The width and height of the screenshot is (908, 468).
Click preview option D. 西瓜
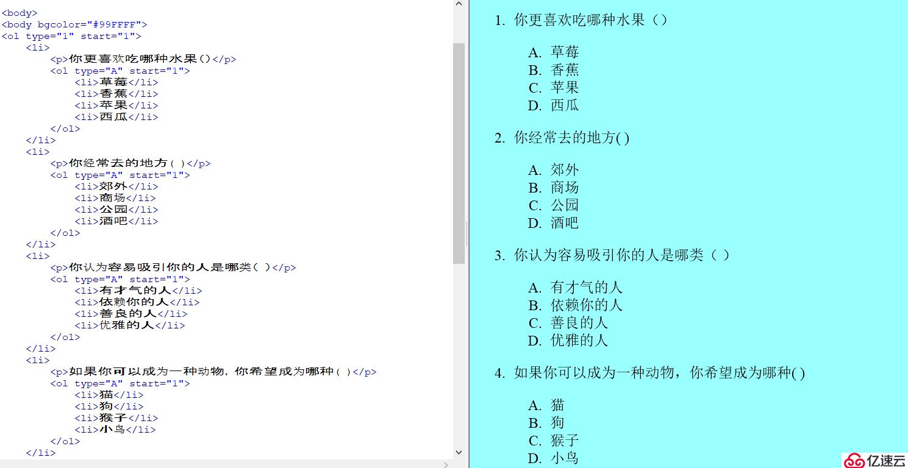tap(553, 105)
